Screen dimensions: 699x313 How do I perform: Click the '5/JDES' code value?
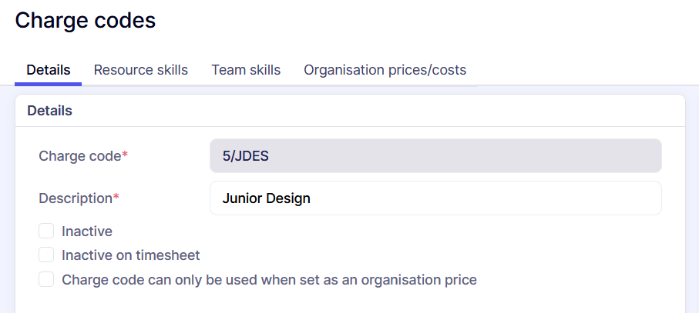pos(245,156)
